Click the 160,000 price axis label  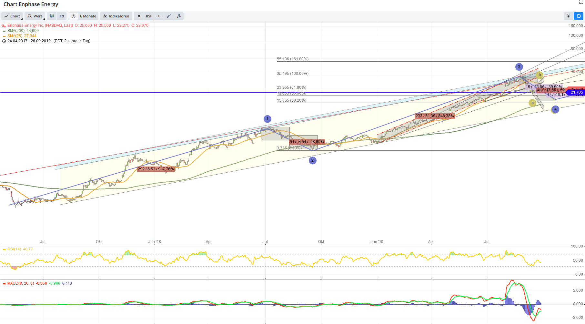[576, 26]
